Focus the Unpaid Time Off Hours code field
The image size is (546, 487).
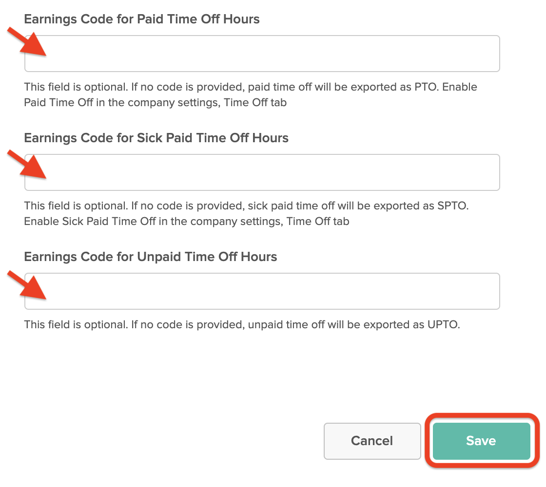262,291
